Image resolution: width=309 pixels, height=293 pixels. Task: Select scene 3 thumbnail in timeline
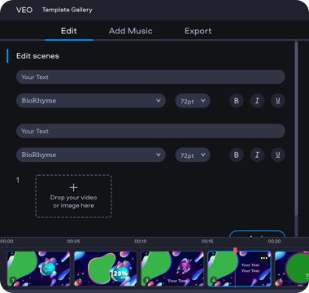(x=172, y=269)
